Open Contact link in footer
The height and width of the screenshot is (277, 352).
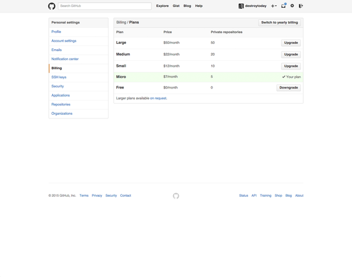126,196
